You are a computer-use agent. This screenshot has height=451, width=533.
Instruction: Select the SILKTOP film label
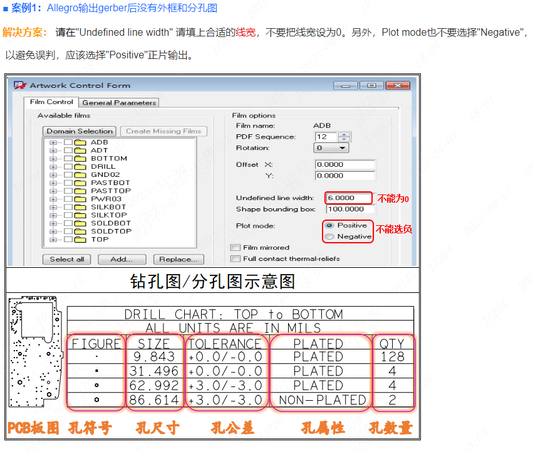109,215
